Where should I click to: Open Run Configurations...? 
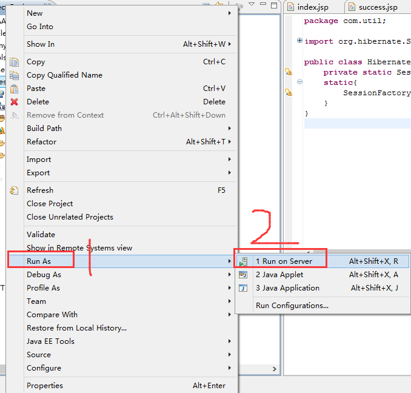pyautogui.click(x=322, y=306)
